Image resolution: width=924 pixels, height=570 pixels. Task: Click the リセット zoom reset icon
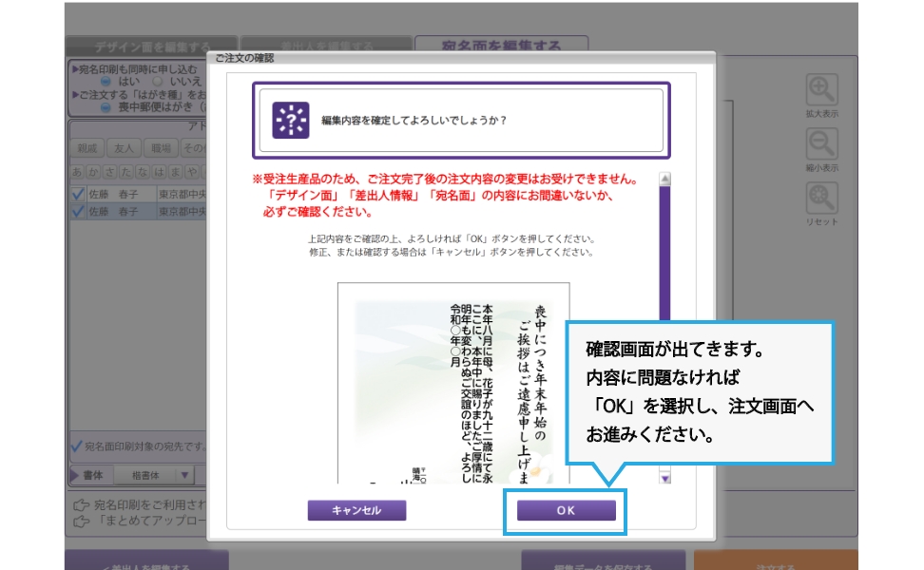821,199
